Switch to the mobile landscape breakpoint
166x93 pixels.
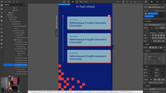[73, 2]
